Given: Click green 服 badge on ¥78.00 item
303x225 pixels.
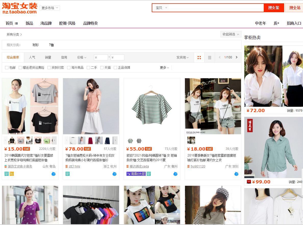Looking at the screenshot, I should (67, 174).
